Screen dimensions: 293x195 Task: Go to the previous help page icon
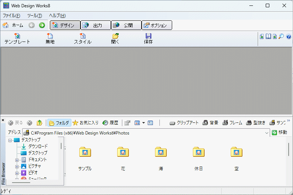[262, 36]
